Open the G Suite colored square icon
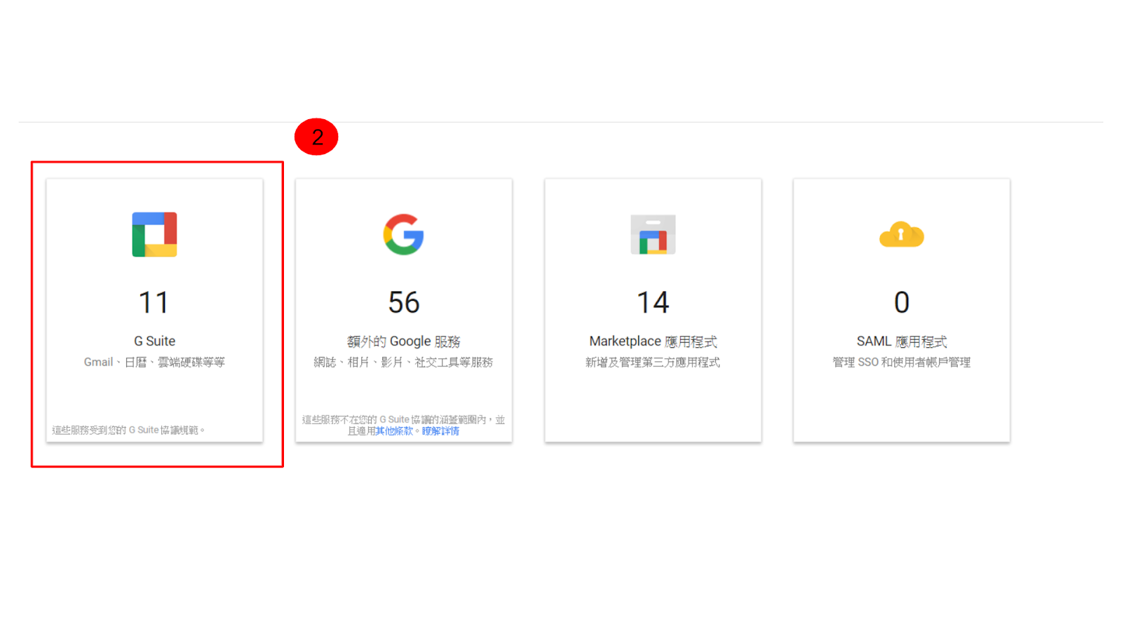1122x631 pixels. [154, 234]
